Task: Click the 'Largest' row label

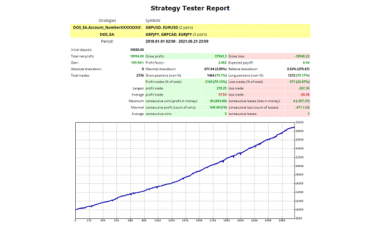Action: coord(138,88)
